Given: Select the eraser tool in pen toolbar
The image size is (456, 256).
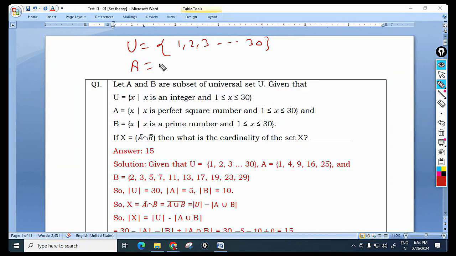Looking at the screenshot, I should click(x=441, y=103).
